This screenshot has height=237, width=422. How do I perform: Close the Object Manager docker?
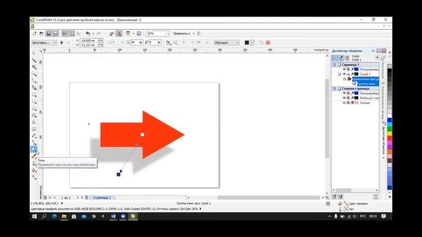[384, 51]
